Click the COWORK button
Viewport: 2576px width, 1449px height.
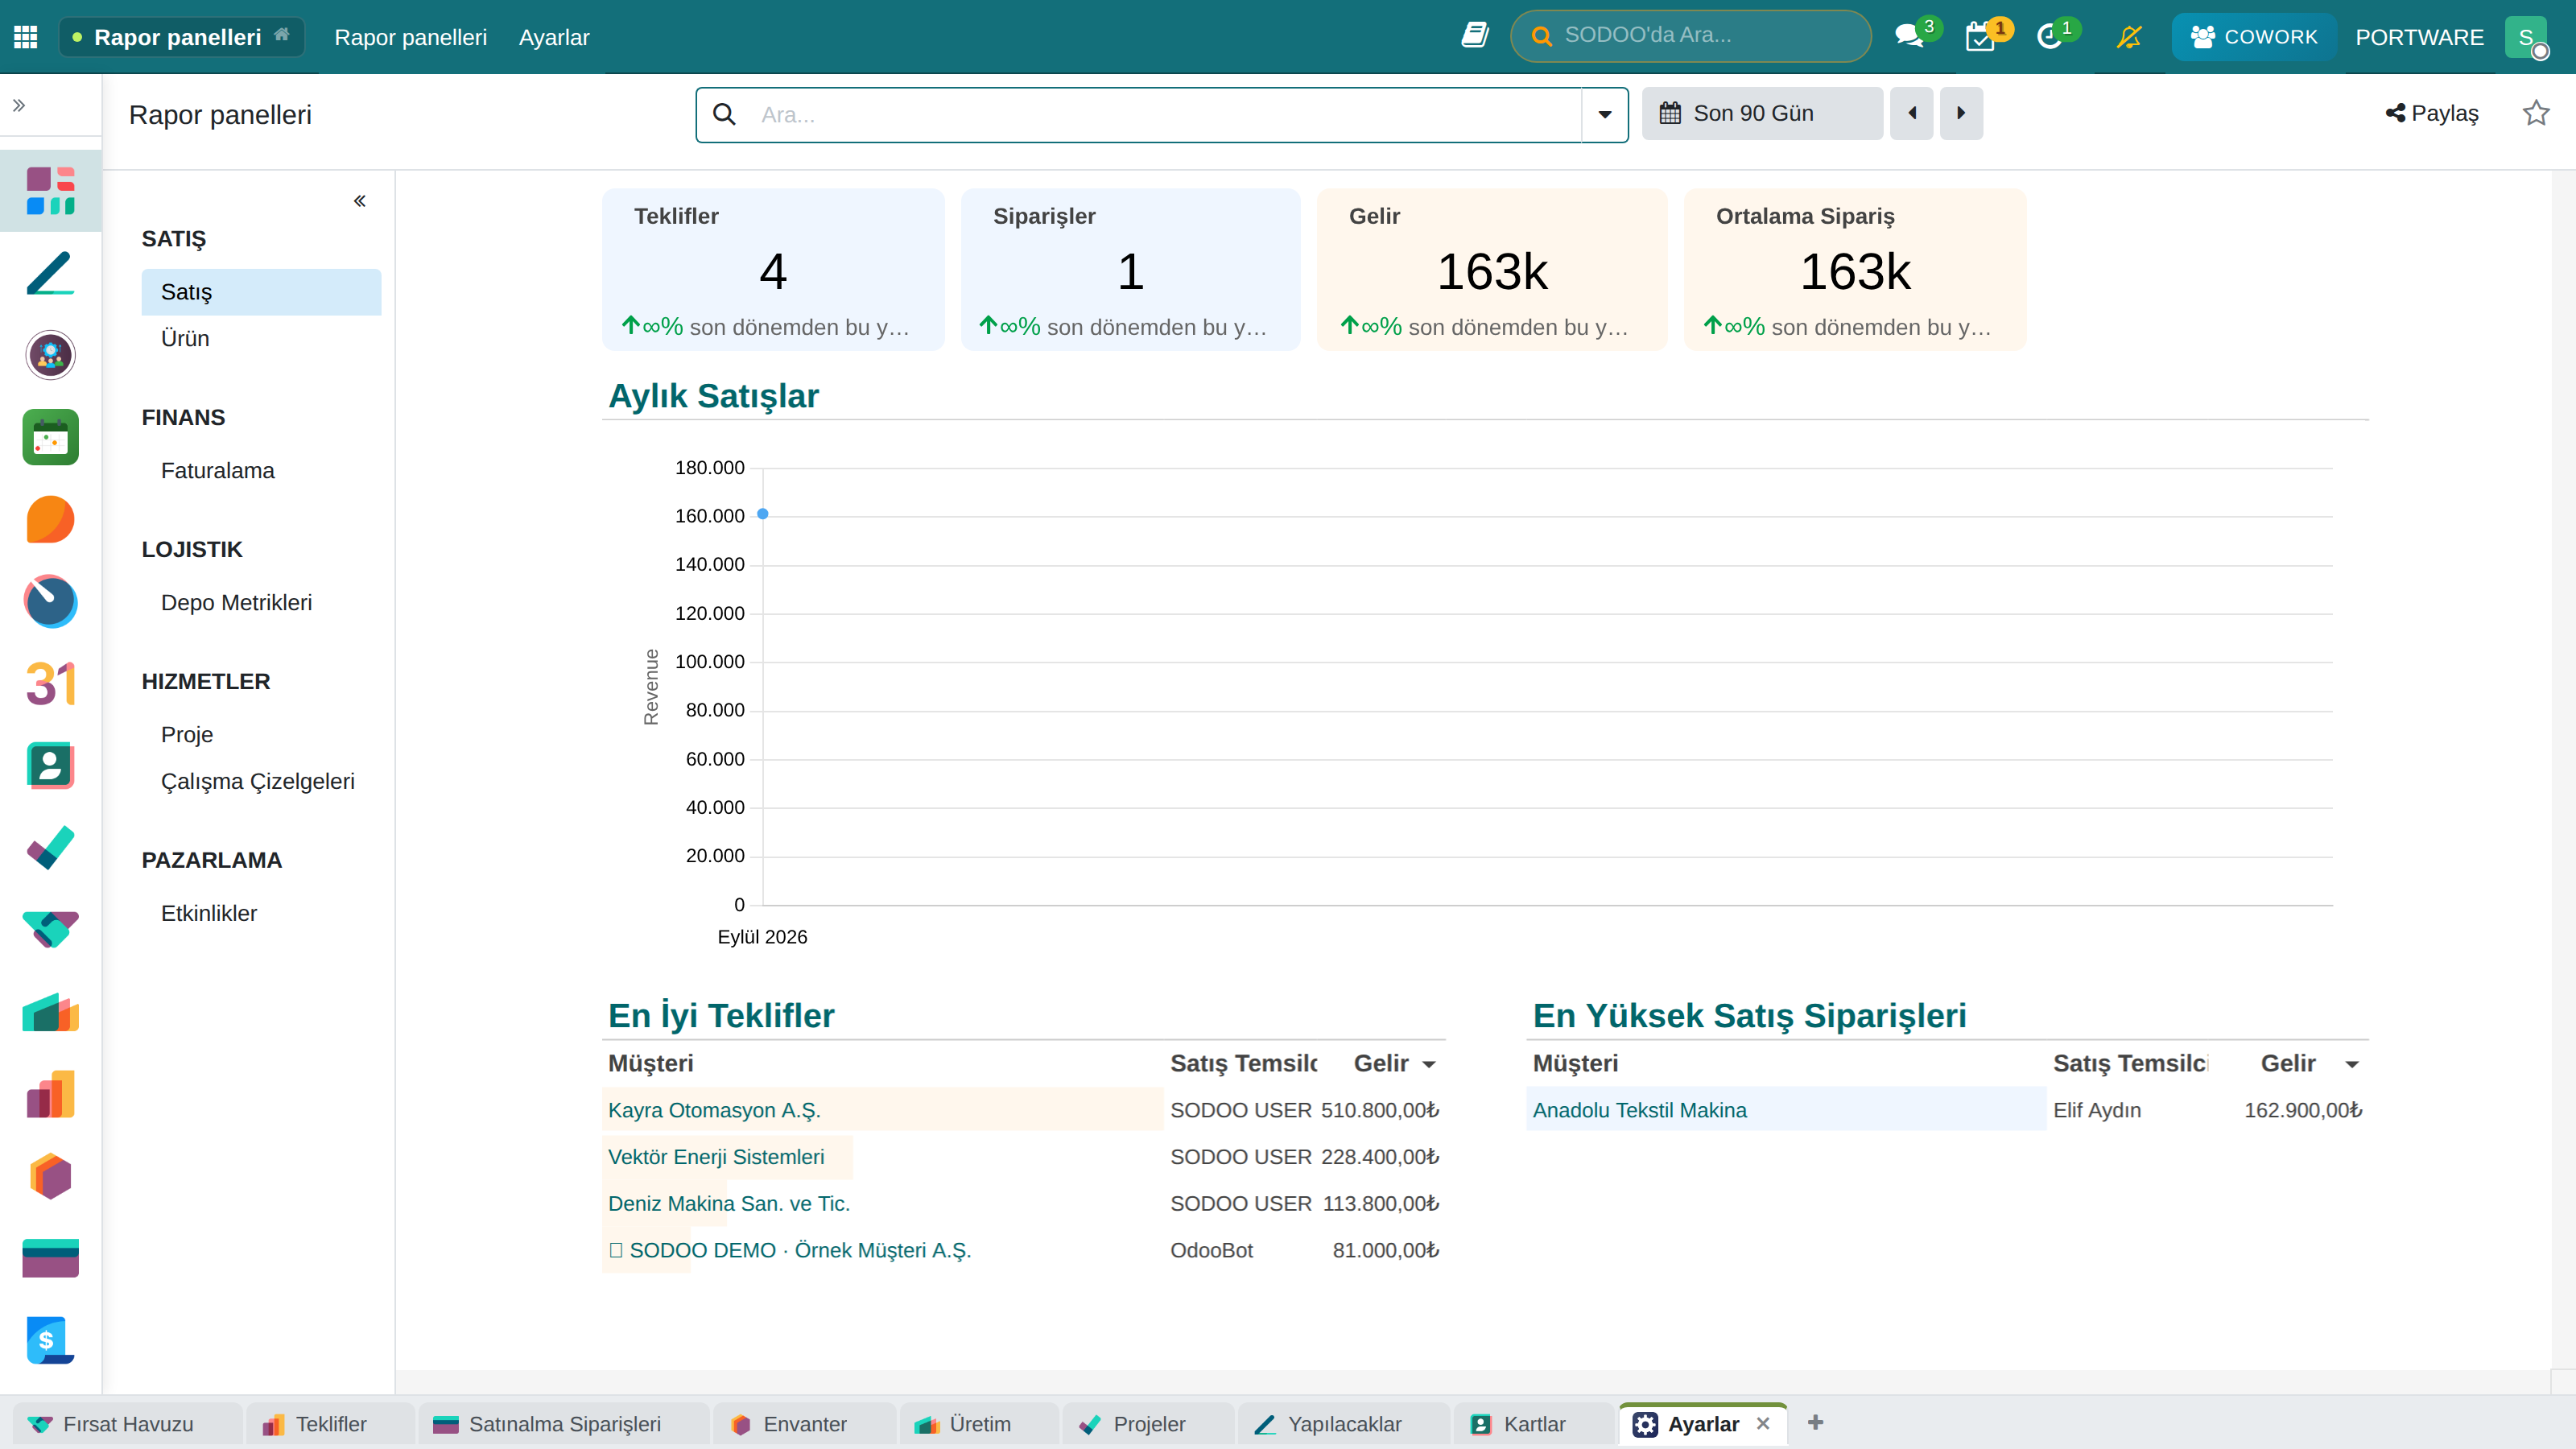click(x=2254, y=37)
